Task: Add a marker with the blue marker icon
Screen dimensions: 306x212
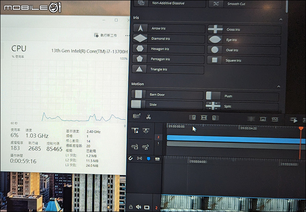Action: click(148, 159)
